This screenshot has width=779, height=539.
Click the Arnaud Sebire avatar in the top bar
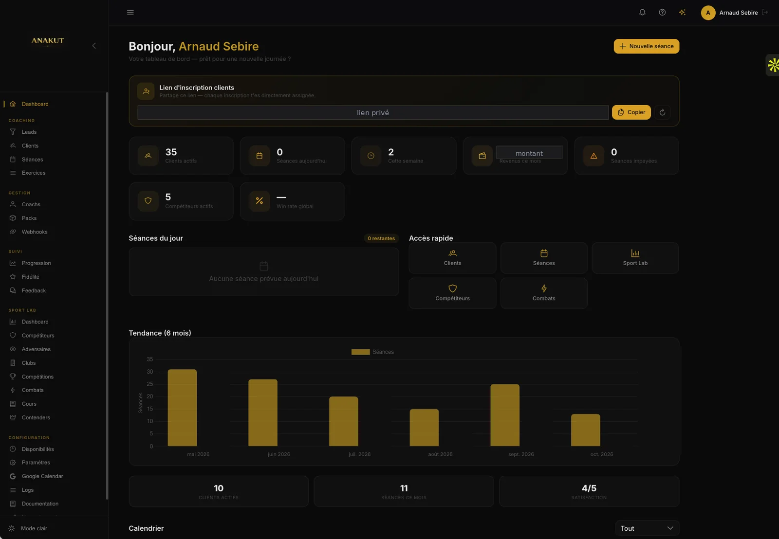coord(708,13)
